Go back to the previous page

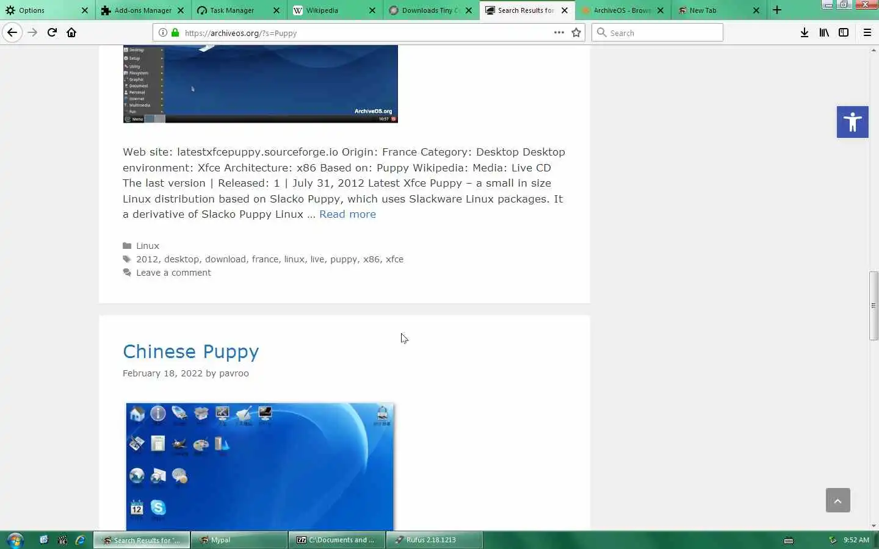[12, 32]
